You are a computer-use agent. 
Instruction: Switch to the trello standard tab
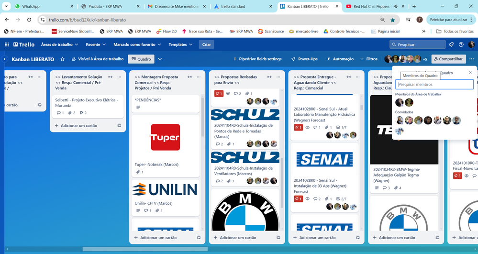coord(244,6)
